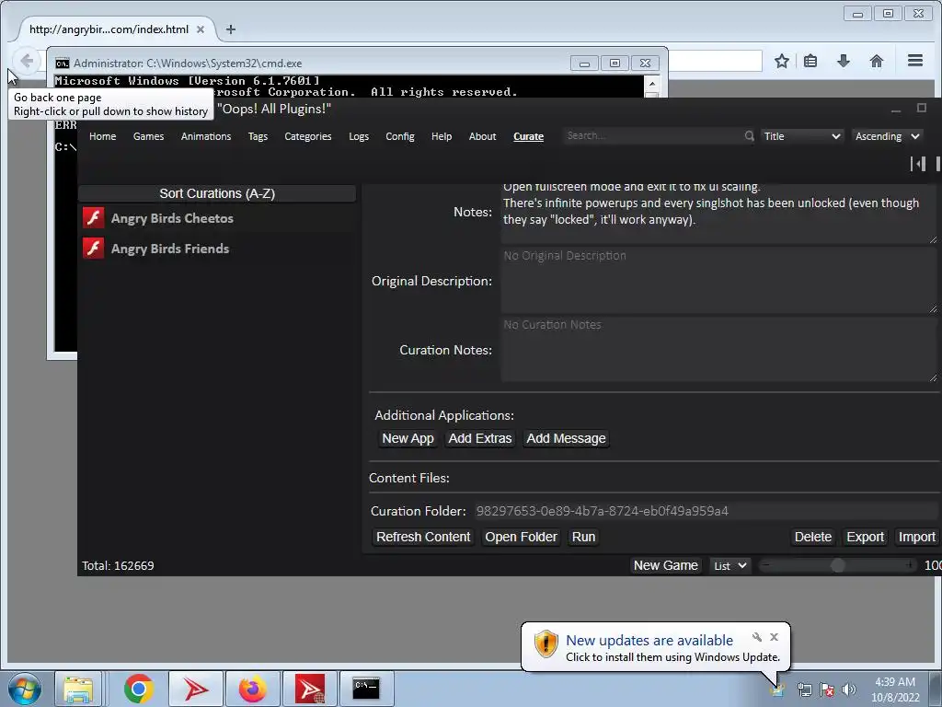Select the Angry Birds Cheetos curation
The image size is (942, 707).
217,218
